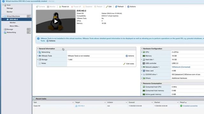Expand the CD/DVD drive 1 row
The width and height of the screenshot is (204, 114).
142,75
